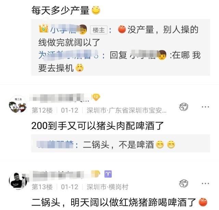This screenshot has height=210, width=219.
Task: Open the three-dot menu for floor 13
Action: coord(205,183)
